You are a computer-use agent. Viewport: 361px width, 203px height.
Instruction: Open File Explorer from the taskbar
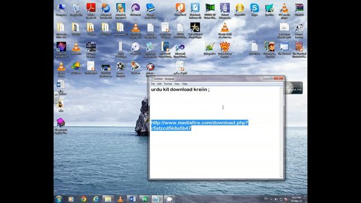[x=108, y=199]
